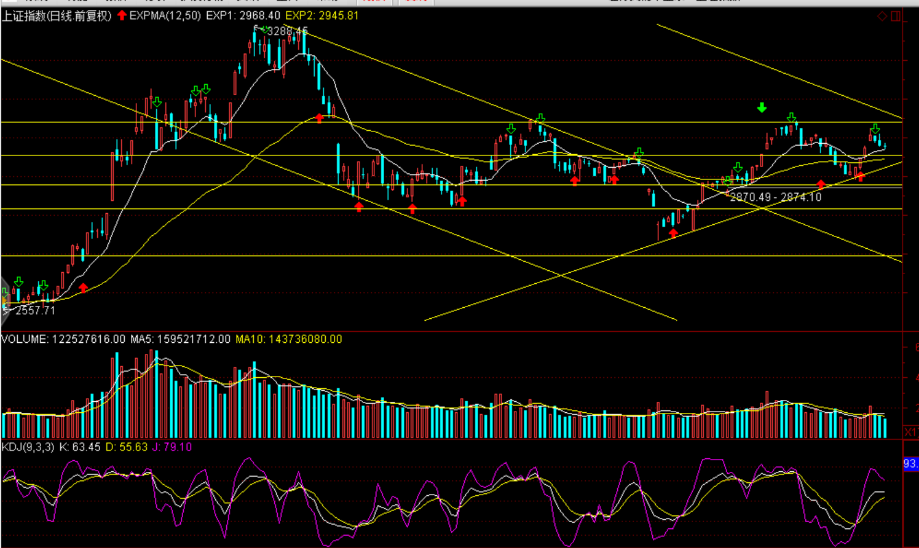The image size is (919, 548).
Task: Click the X1 volume scale multiplier
Action: point(910,433)
